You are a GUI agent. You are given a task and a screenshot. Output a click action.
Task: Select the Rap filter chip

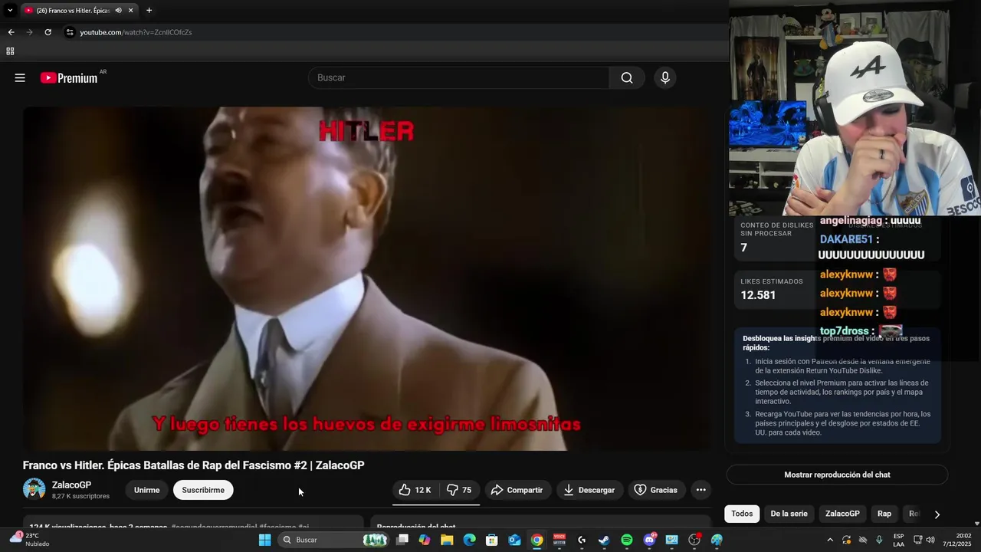[884, 514]
